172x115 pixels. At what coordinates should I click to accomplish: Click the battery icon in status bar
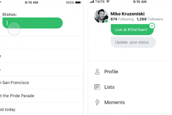(x=78, y=3)
